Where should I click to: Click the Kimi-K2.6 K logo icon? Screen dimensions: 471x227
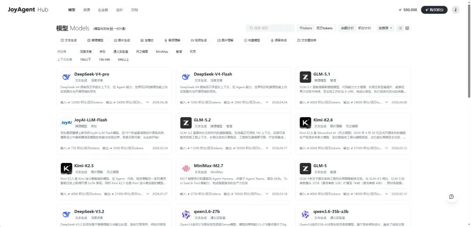(x=305, y=123)
